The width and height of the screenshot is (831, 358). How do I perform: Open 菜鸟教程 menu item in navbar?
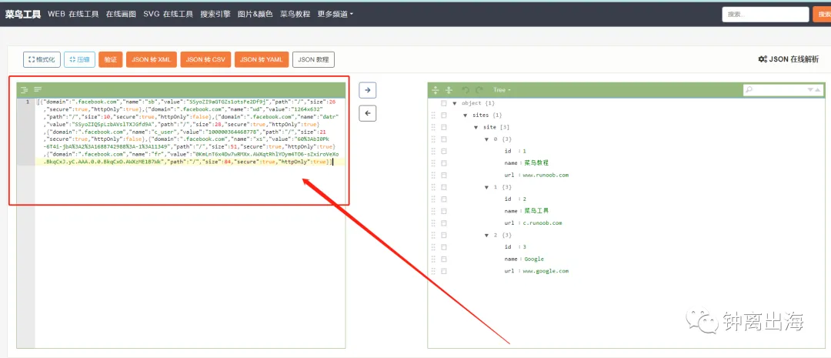coord(295,15)
